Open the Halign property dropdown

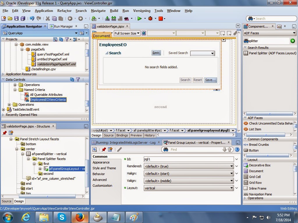(x=189, y=174)
